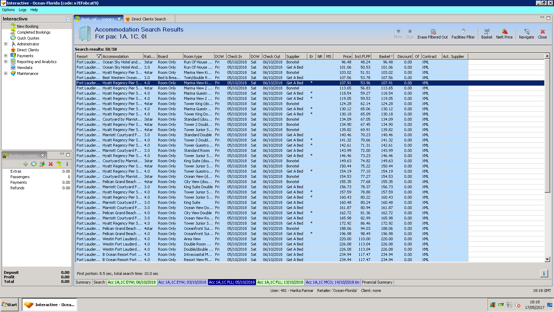This screenshot has width=554, height=312.
Task: Click the results list scroll down arrow
Action: (547, 259)
